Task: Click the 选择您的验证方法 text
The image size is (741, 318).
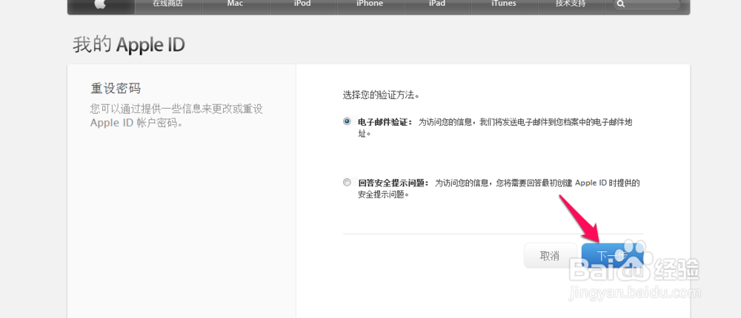Action: click(x=382, y=95)
